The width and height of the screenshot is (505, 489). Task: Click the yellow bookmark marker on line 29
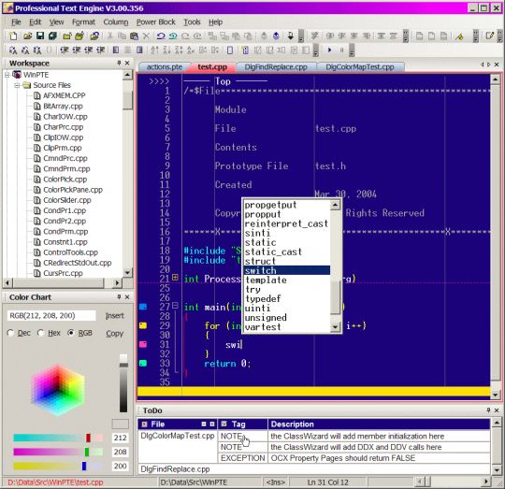(143, 325)
